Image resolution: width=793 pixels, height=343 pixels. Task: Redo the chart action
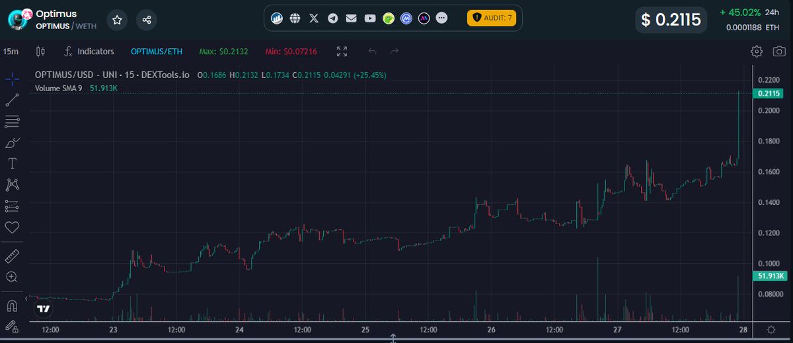click(x=395, y=51)
